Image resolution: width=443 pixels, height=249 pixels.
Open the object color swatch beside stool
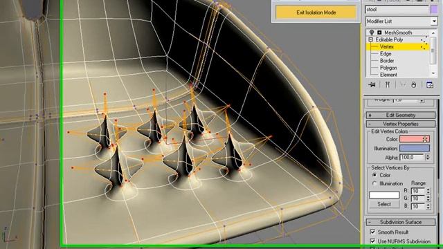tap(434, 10)
